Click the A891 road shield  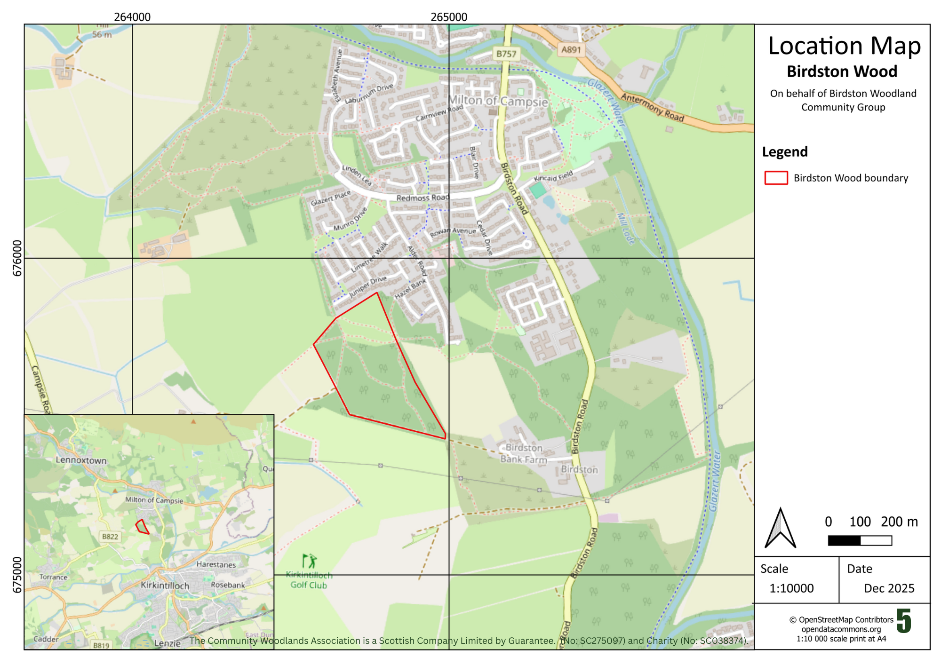[571, 49]
